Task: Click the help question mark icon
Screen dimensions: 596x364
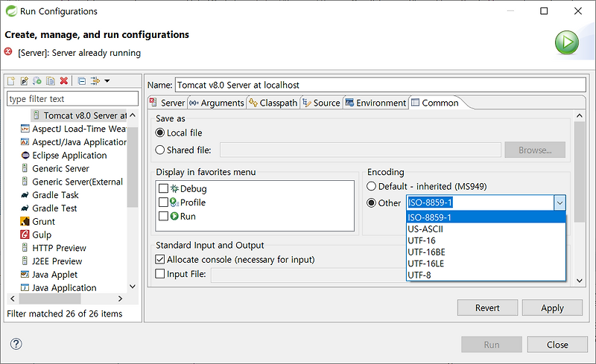Action: 16,344
